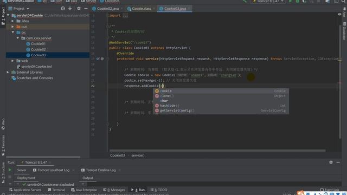Click Cookie03 in the breadcrumb bar
The image size is (347, 195).
117,155
